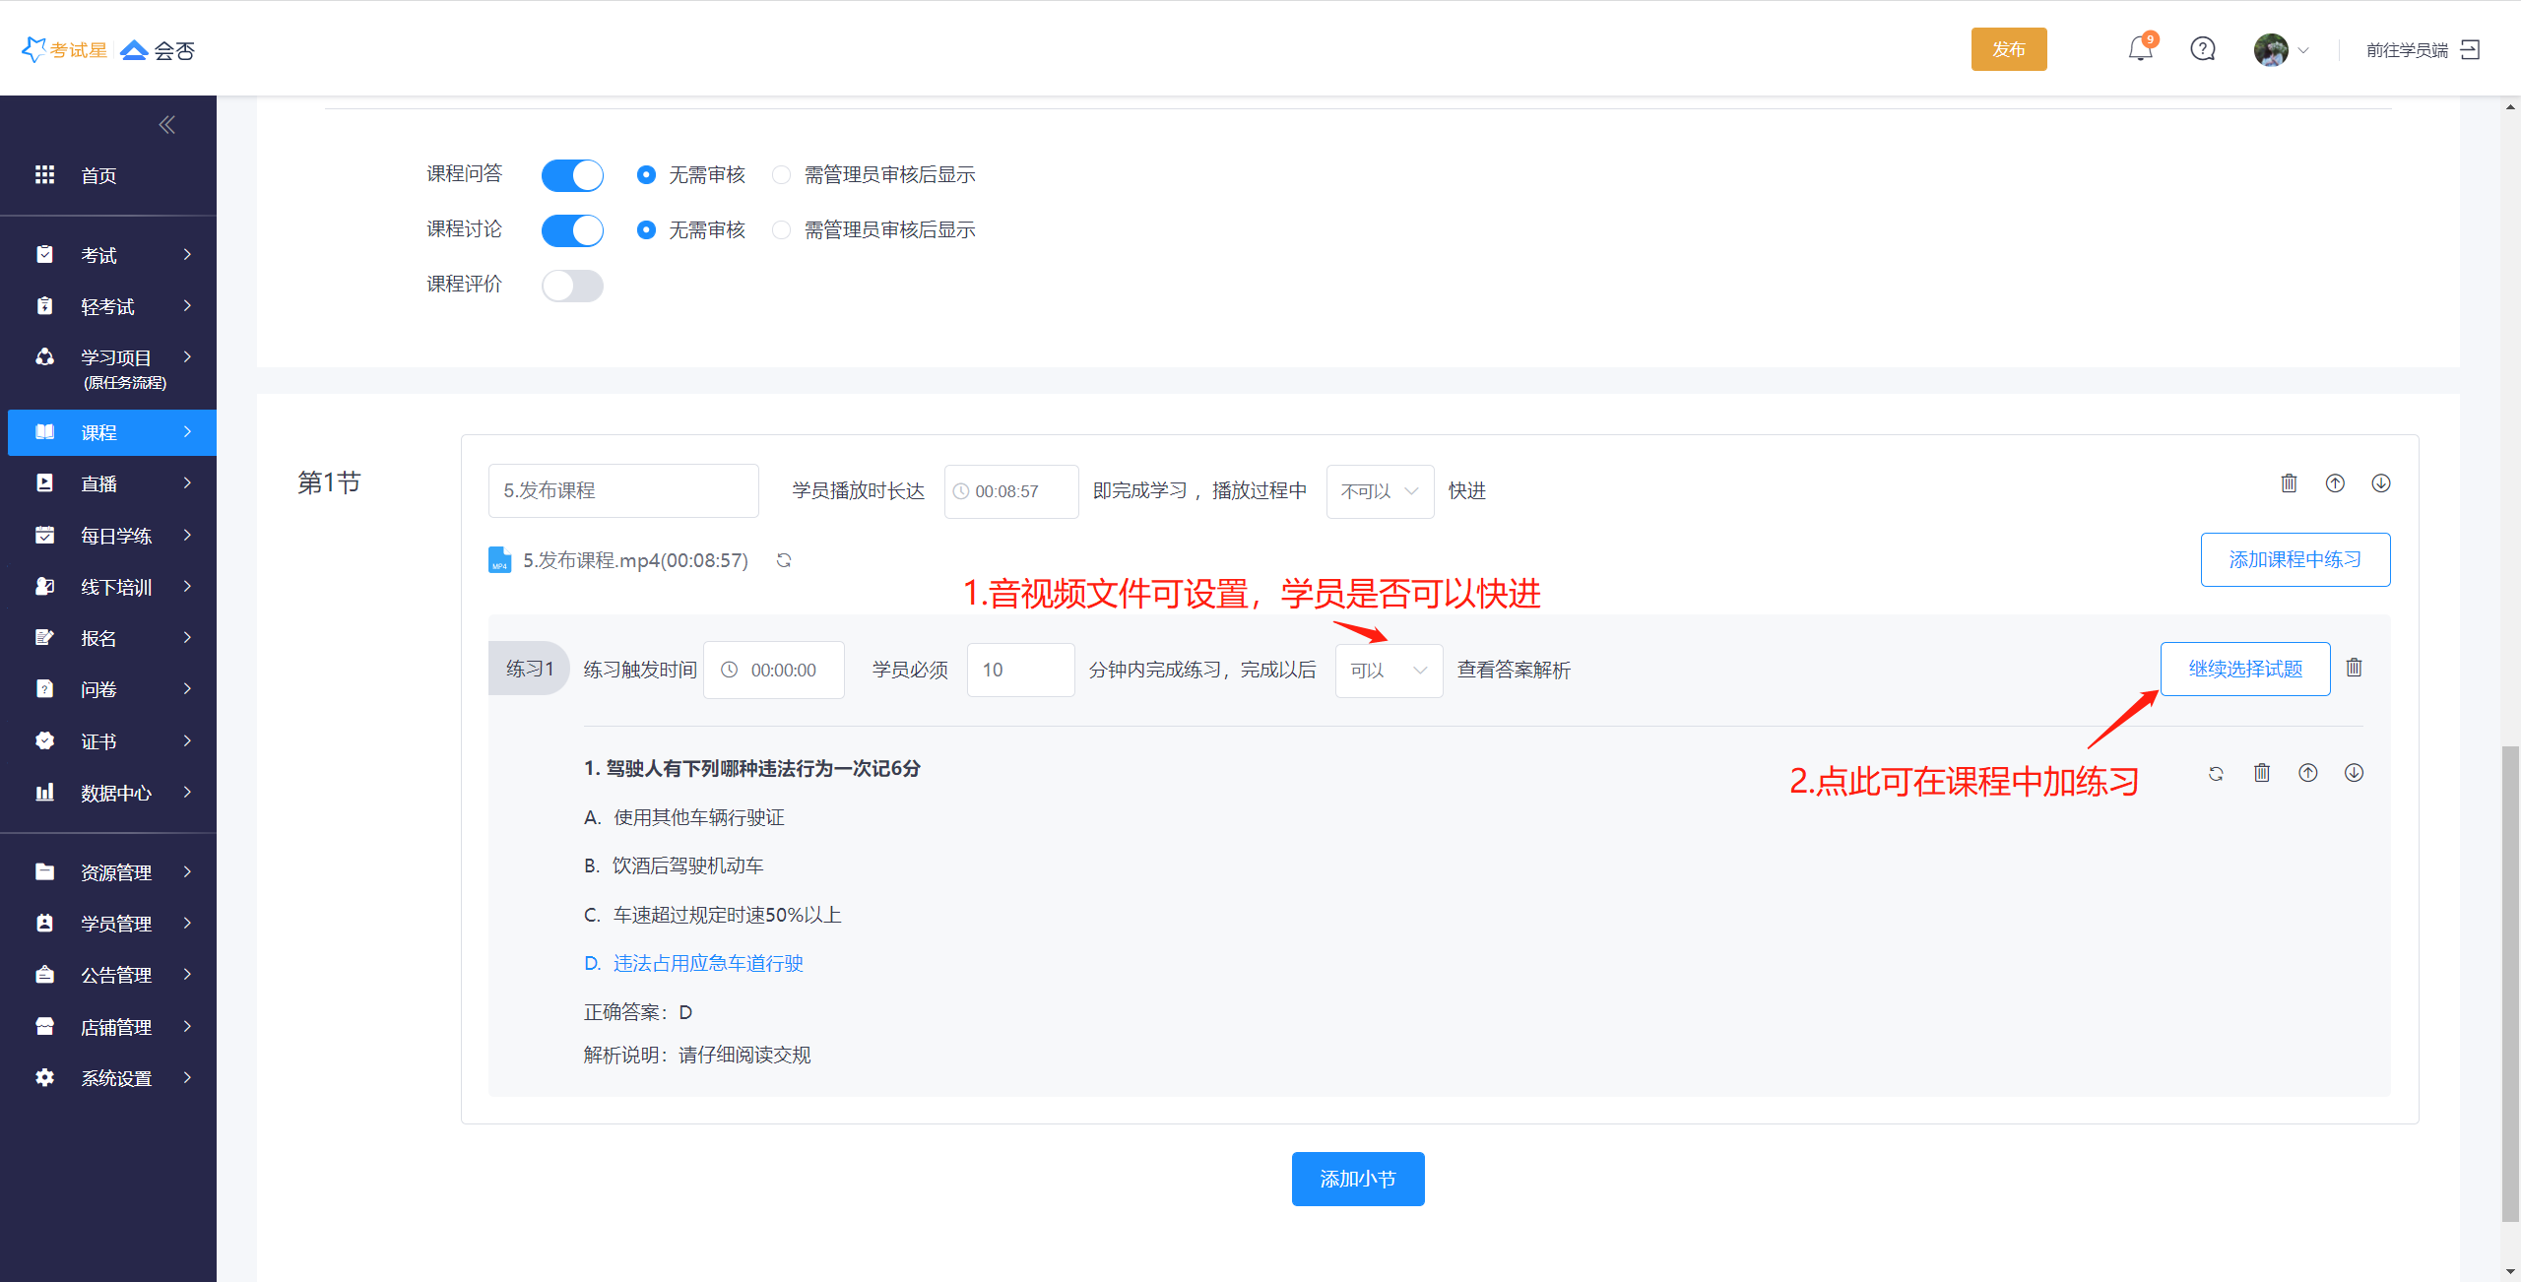
Task: Move question 1 up with arrow icon
Action: tap(2307, 774)
